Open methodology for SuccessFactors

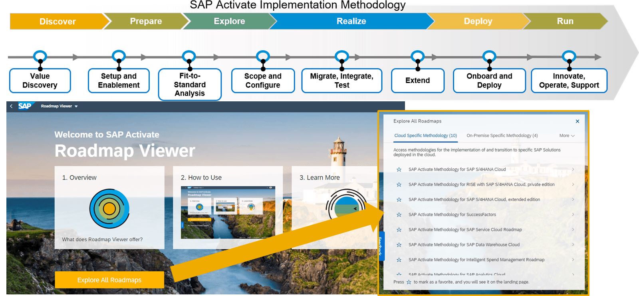[452, 215]
